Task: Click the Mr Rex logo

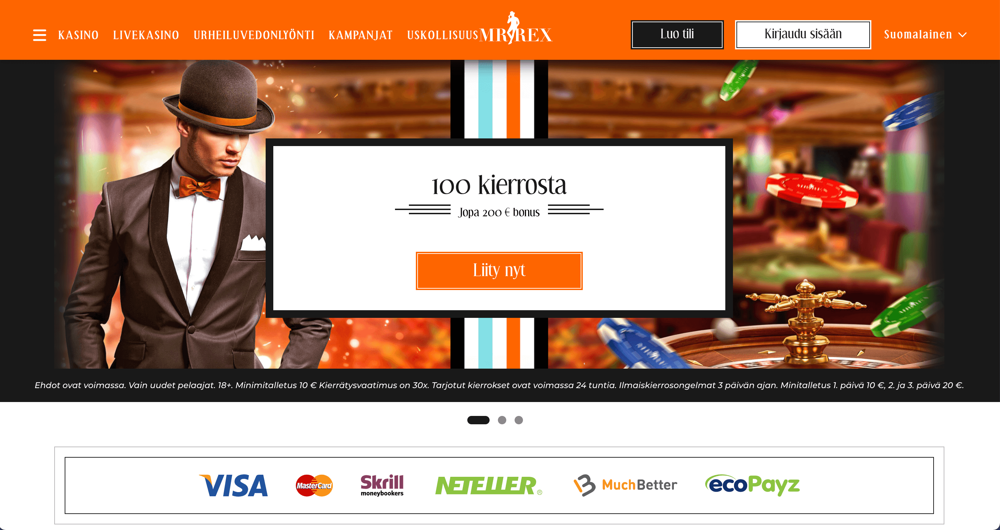Action: click(516, 29)
